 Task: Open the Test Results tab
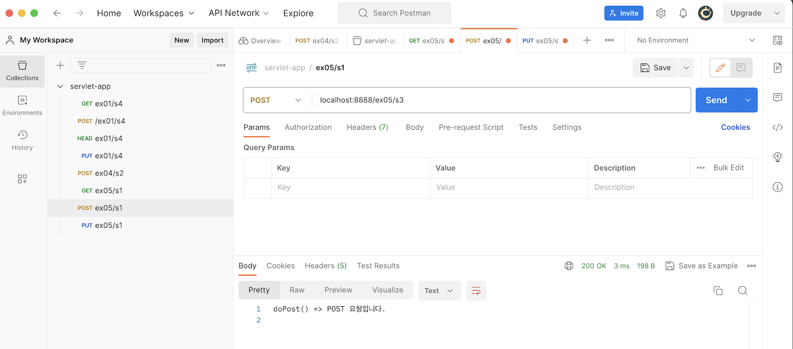pyautogui.click(x=378, y=266)
